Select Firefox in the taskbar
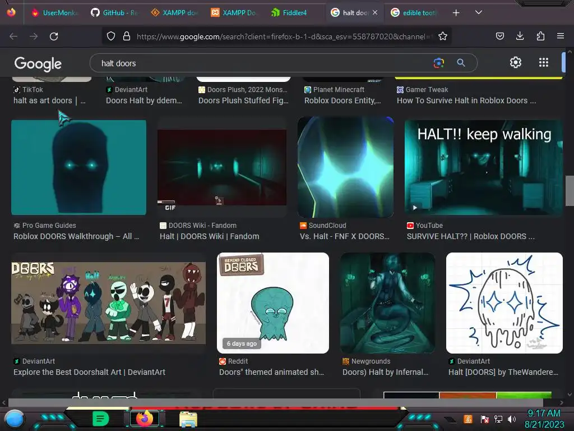The width and height of the screenshot is (574, 431). pyautogui.click(x=144, y=419)
